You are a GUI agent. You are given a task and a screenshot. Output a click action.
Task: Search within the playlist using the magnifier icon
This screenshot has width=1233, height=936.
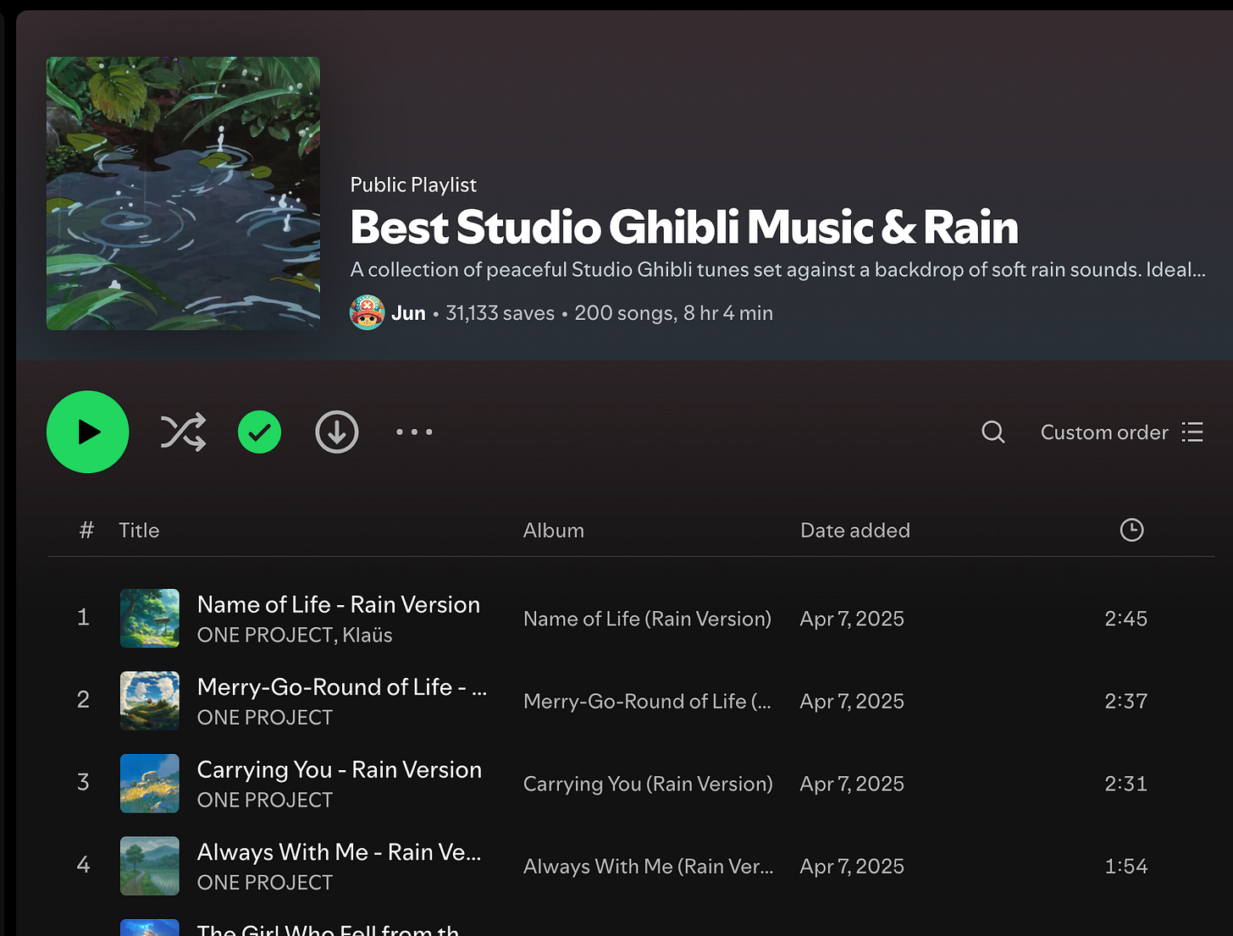tap(993, 432)
